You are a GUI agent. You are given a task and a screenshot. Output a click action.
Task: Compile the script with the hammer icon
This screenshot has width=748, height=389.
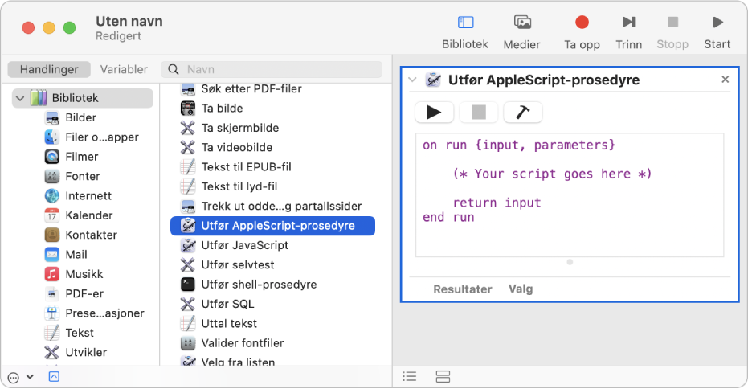522,113
